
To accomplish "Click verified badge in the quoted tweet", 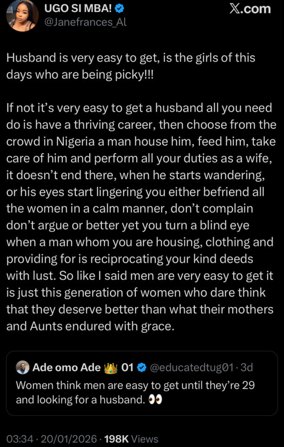I will (x=142, y=368).
